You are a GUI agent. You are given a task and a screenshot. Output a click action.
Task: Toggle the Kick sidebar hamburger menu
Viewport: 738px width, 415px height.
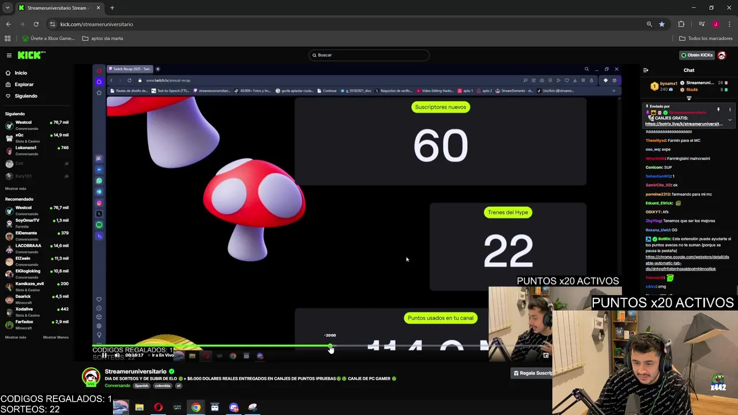coord(9,55)
